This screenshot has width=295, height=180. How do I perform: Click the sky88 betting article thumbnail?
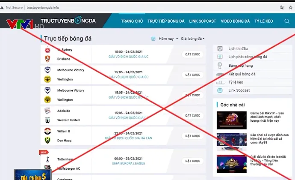click(x=232, y=142)
